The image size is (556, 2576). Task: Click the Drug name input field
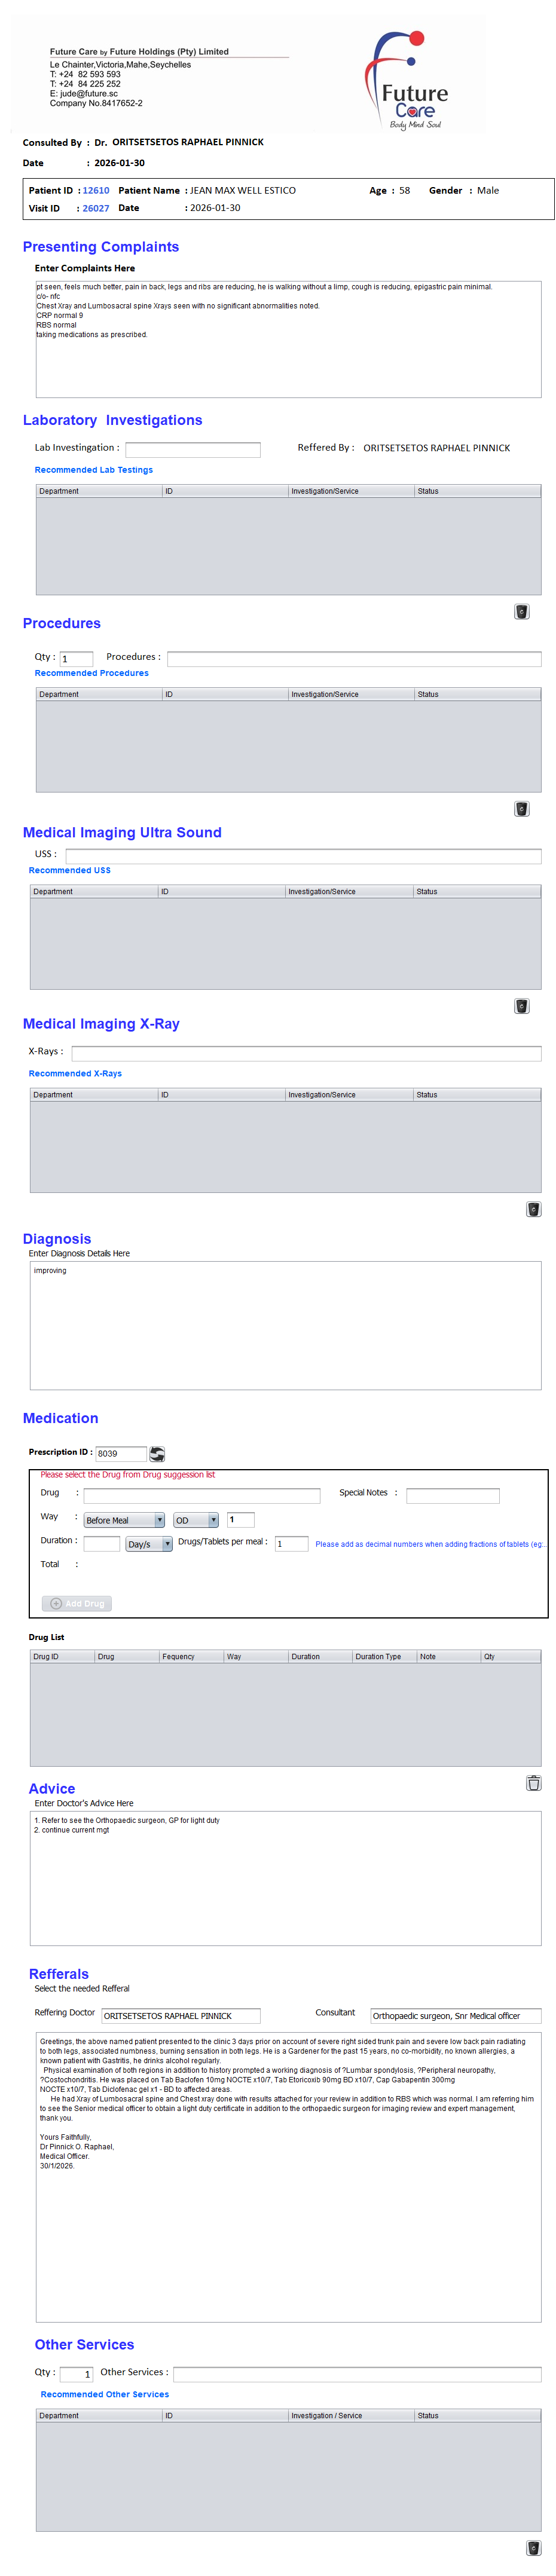coord(202,1495)
